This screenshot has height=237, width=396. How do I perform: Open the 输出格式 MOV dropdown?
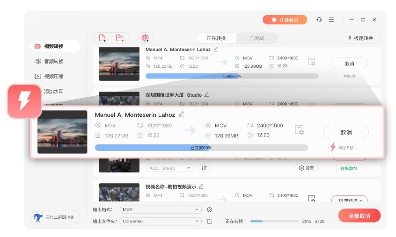pyautogui.click(x=161, y=209)
